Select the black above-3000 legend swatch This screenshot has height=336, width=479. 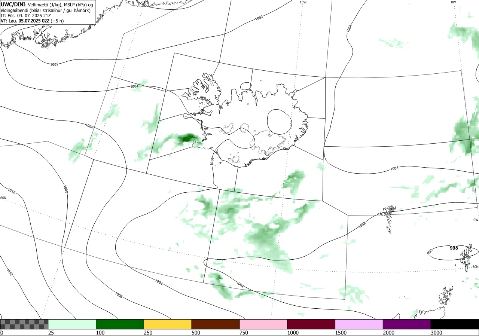point(455,324)
